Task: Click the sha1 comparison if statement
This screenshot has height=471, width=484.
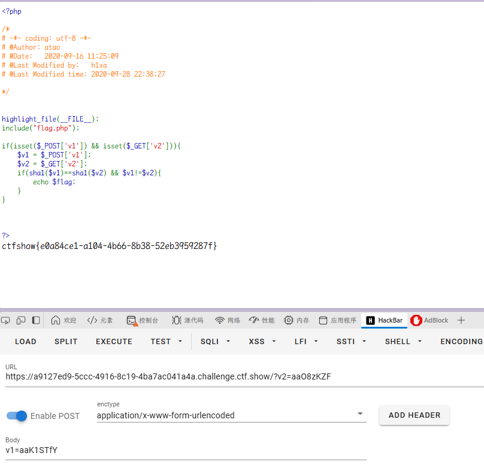Action: pos(89,173)
